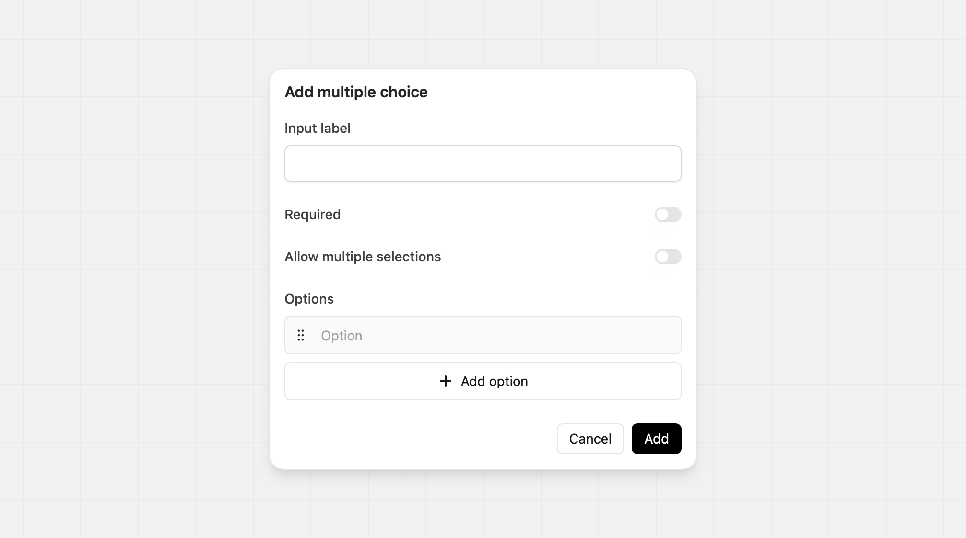Screen dimensions: 966x538
Task: Select the six-dot reorder grip icon
Action: pyautogui.click(x=301, y=335)
